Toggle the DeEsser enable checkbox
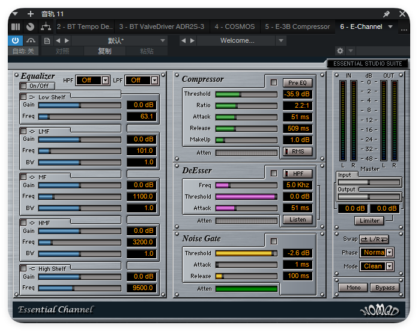418x331 pixels. tap(274, 173)
